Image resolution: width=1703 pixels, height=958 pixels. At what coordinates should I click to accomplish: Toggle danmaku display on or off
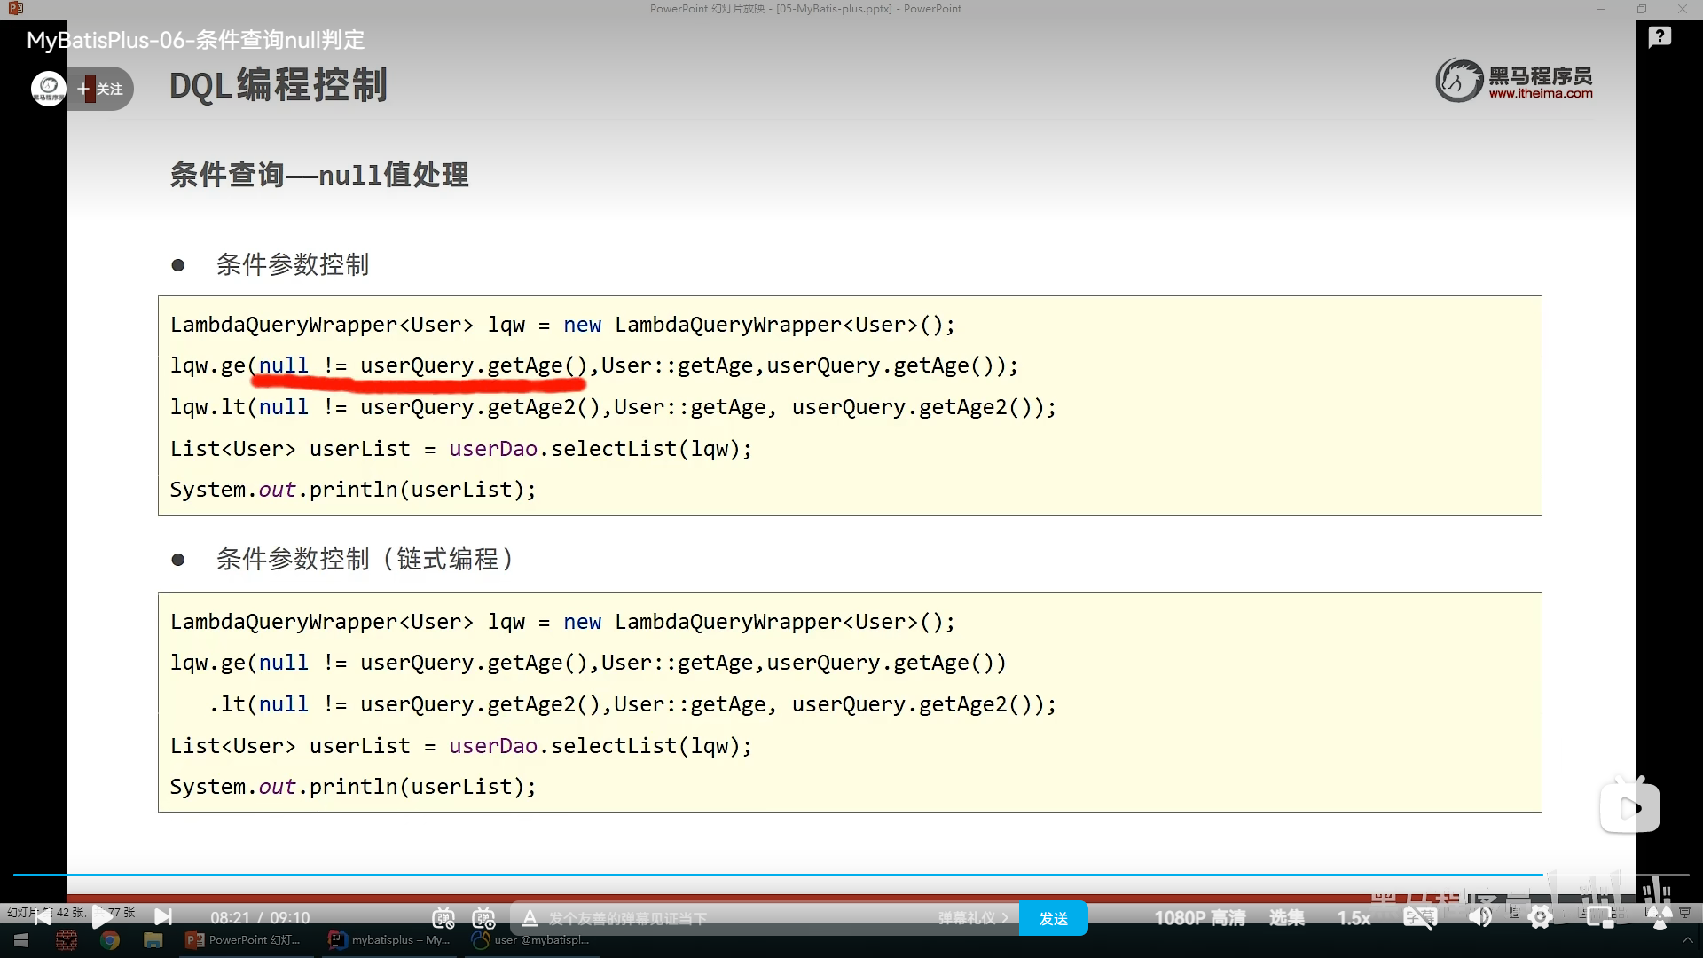(x=443, y=918)
